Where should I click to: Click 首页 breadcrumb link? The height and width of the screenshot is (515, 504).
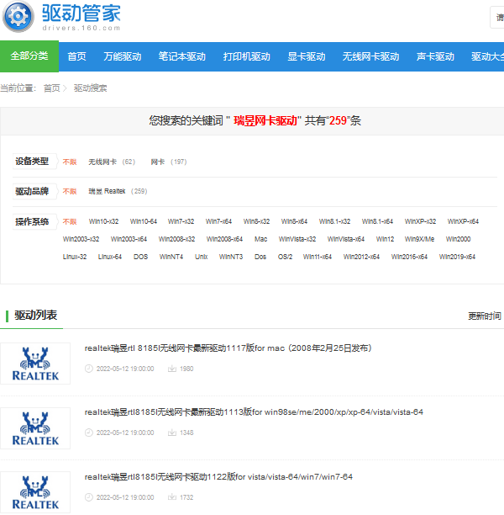coord(52,88)
